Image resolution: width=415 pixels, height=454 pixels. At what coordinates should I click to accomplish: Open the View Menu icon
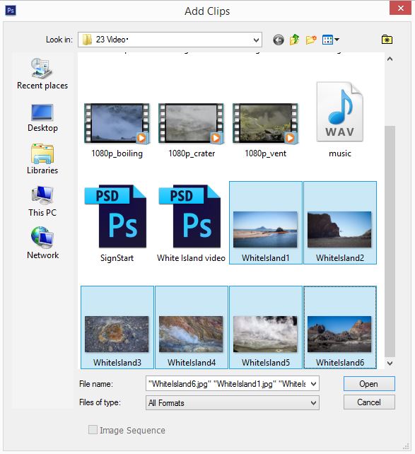327,40
